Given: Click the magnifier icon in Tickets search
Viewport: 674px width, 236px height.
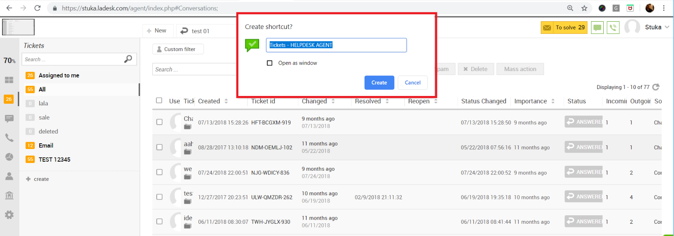Looking at the screenshot, I should tap(128, 59).
